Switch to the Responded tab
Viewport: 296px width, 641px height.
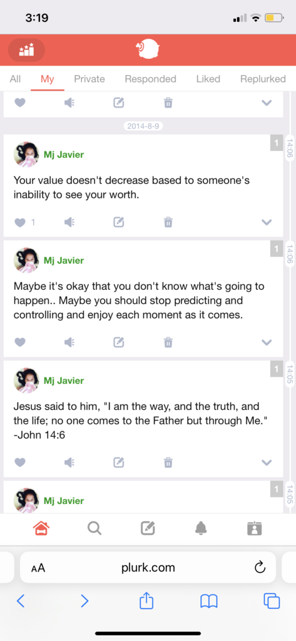(150, 79)
